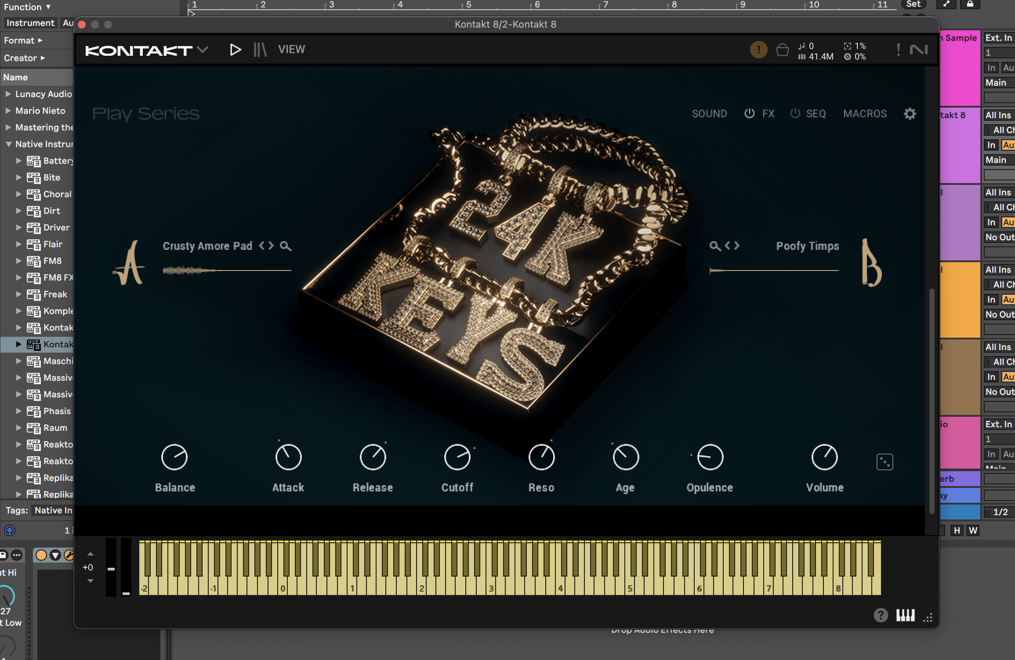Toggle the SEQ power switch
The image size is (1015, 660).
click(x=795, y=114)
